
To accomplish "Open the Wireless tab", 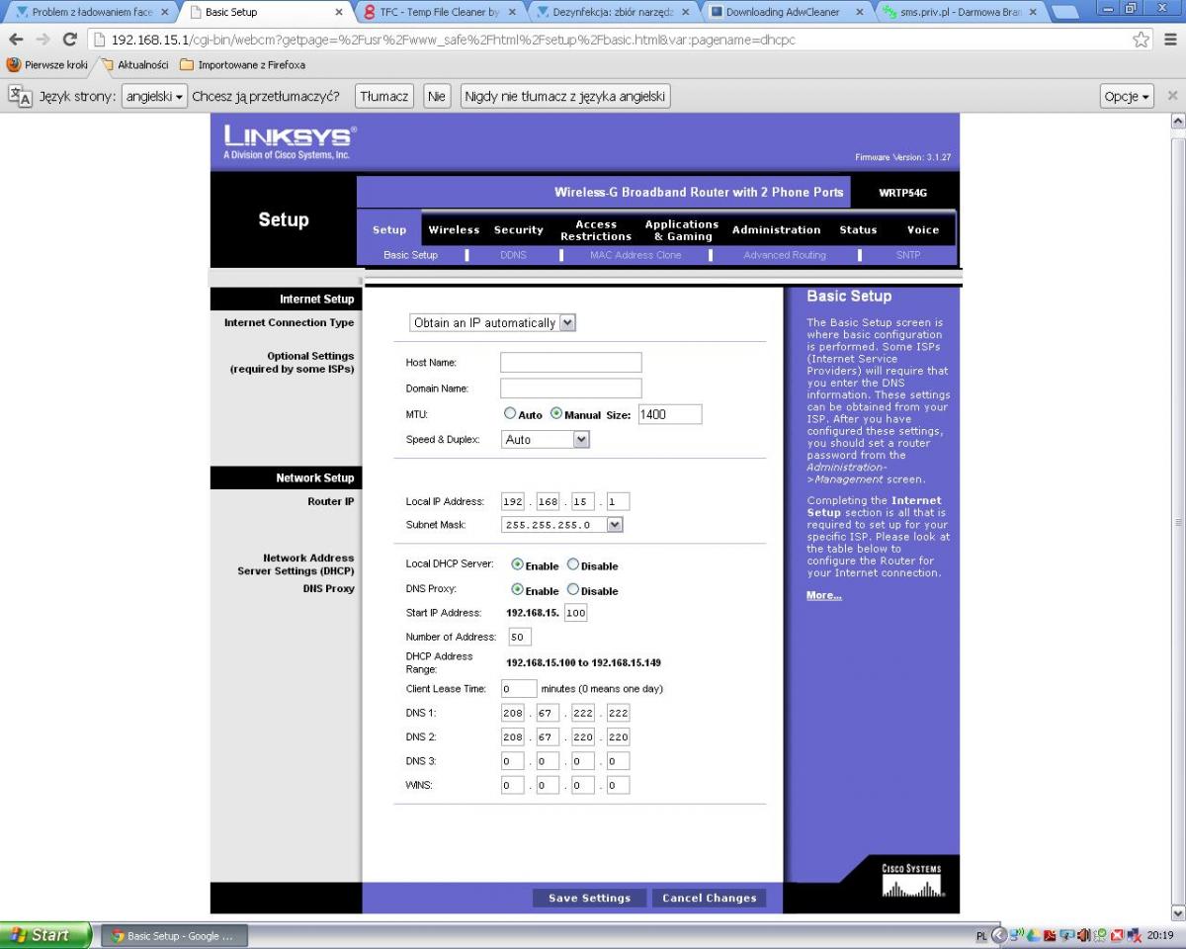I will click(454, 229).
